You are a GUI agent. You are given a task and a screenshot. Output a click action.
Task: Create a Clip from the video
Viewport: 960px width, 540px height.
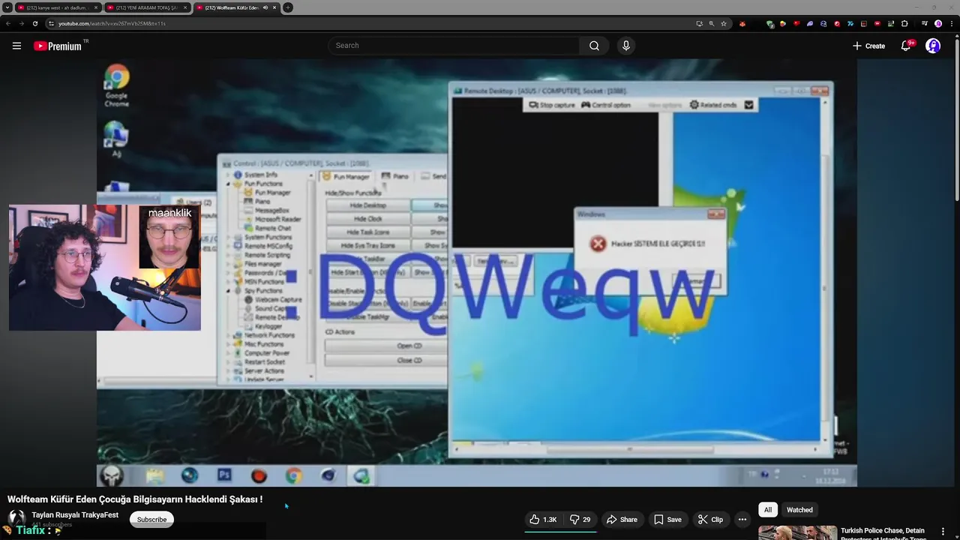pyautogui.click(x=710, y=519)
